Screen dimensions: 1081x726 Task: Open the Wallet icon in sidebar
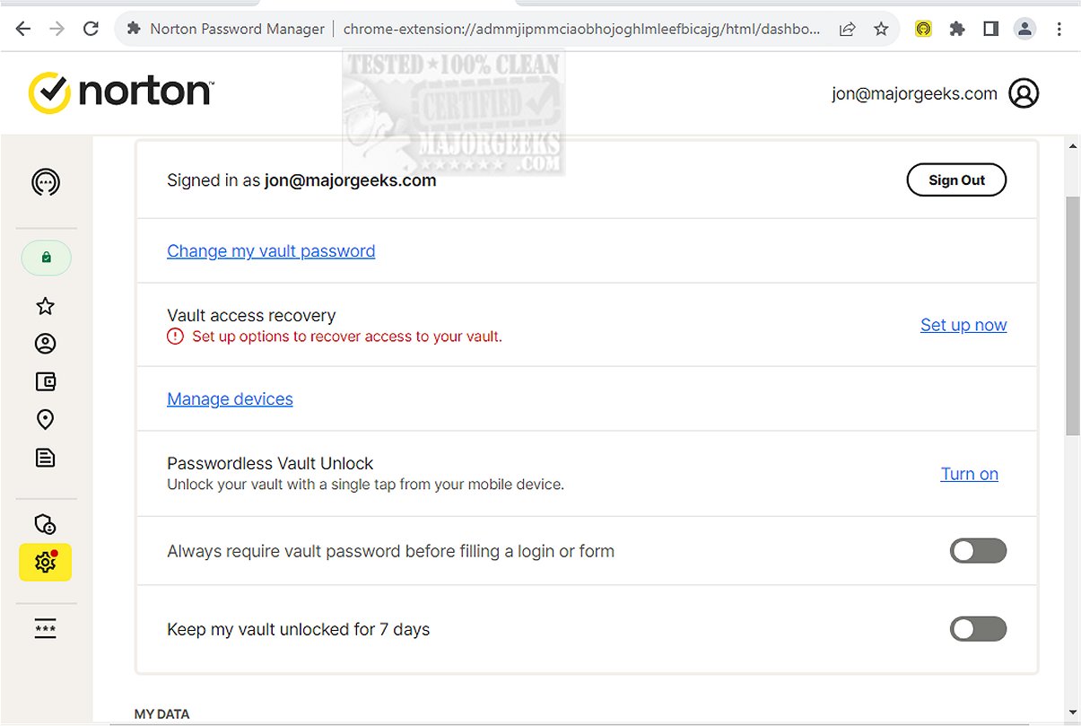pyautogui.click(x=46, y=381)
